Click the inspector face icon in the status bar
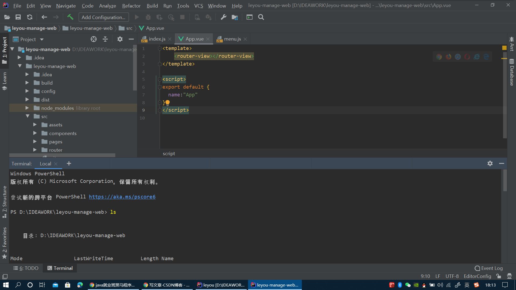Screen dimensions: 516x290 click(509, 276)
